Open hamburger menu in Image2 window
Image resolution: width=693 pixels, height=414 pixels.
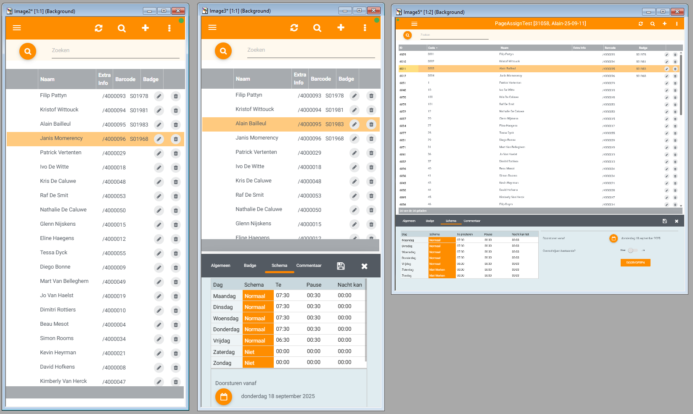tap(17, 28)
